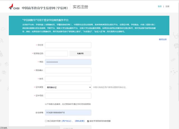This screenshot has width=179, height=129.
Task: Focus the 密码 password field
Action: tap(68, 62)
